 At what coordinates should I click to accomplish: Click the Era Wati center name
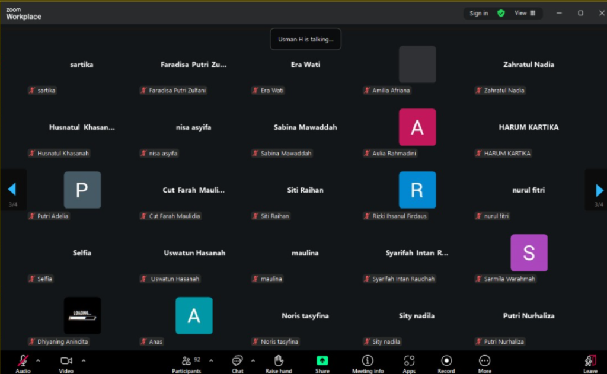tap(305, 64)
